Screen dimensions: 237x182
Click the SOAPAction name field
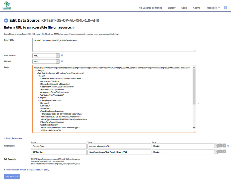pos(59,152)
